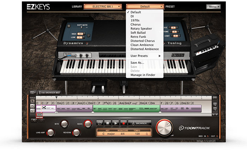Open the LOW velocity stepper control
The height and width of the screenshot is (152, 247).
click(x=84, y=37)
